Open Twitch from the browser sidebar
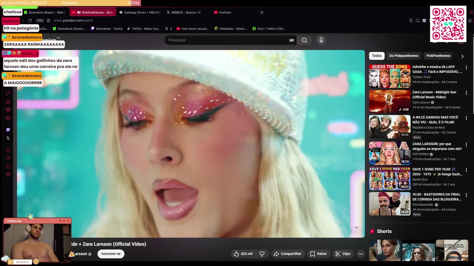Viewport: 474px width, 266px height. point(8,130)
